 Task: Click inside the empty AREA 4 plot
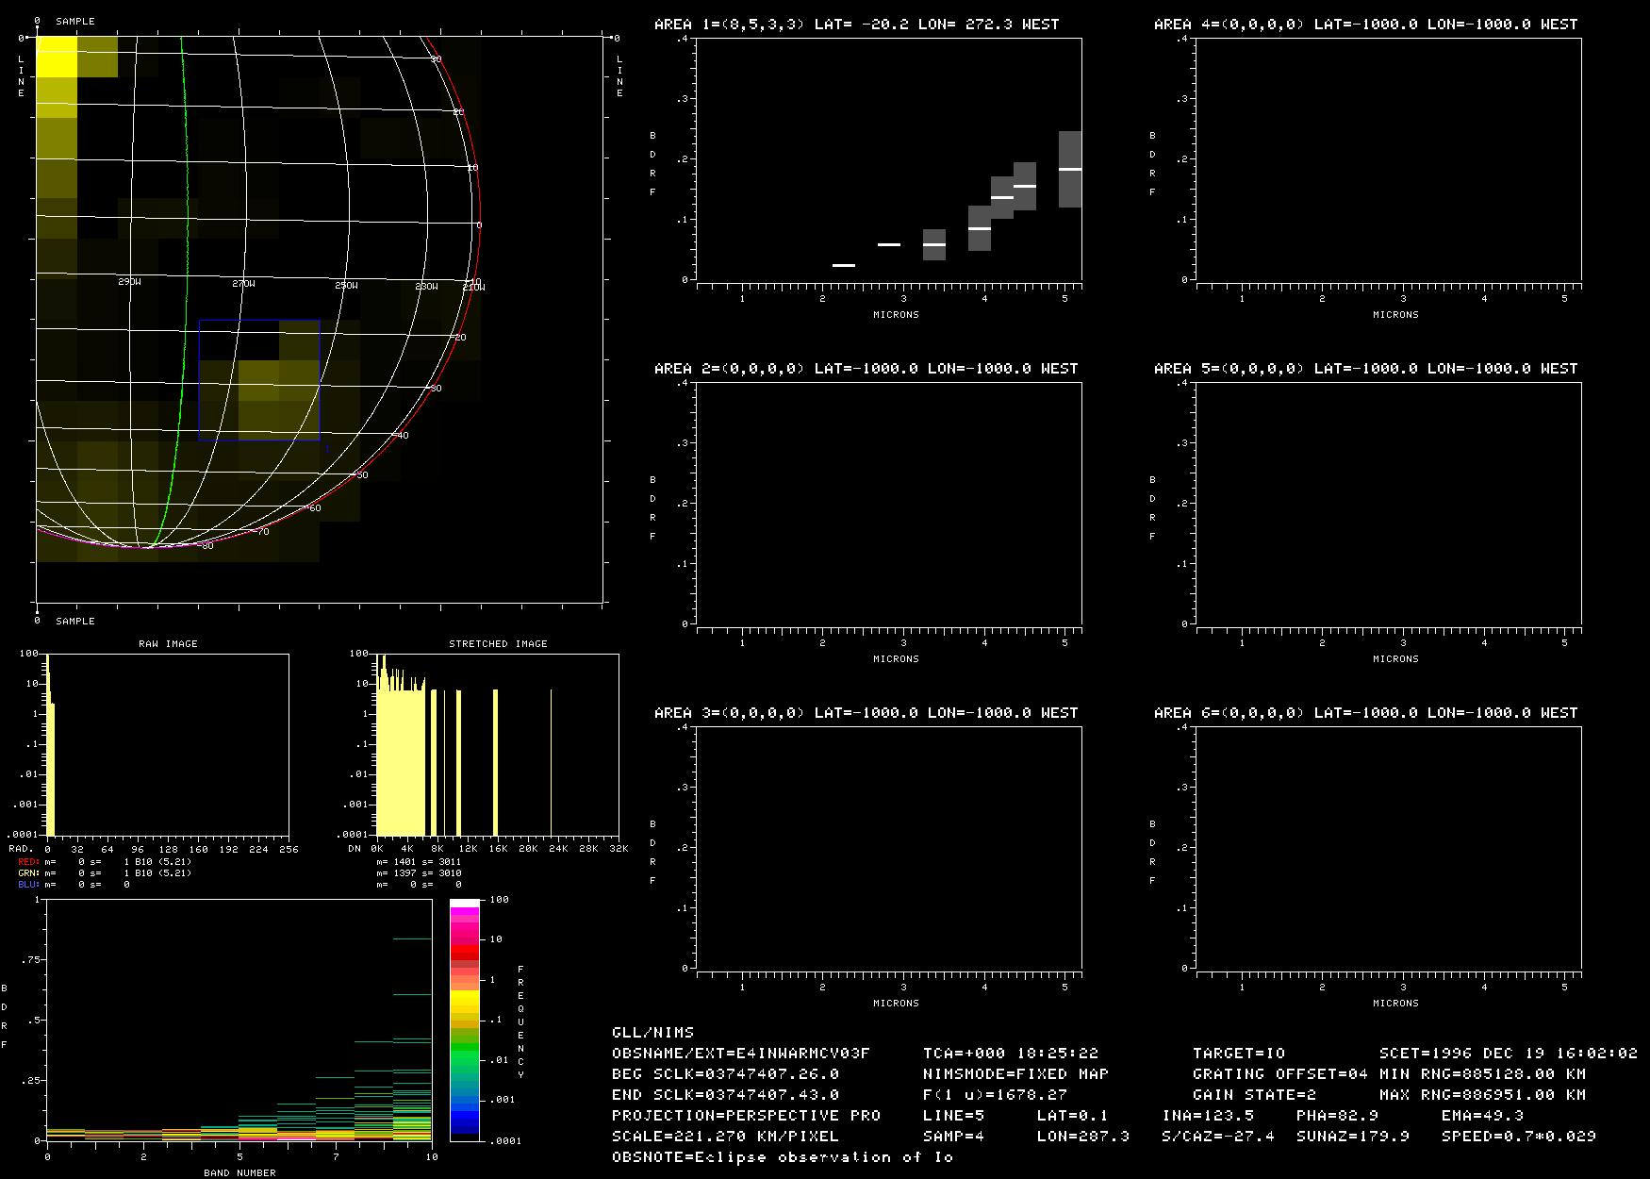[1388, 158]
